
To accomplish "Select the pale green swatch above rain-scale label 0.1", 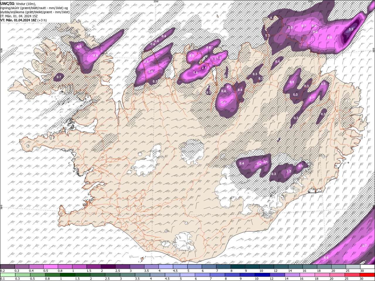I will coord(7,275).
